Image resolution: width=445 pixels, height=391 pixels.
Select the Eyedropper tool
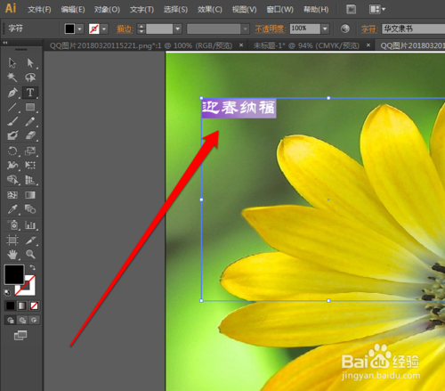[12, 209]
